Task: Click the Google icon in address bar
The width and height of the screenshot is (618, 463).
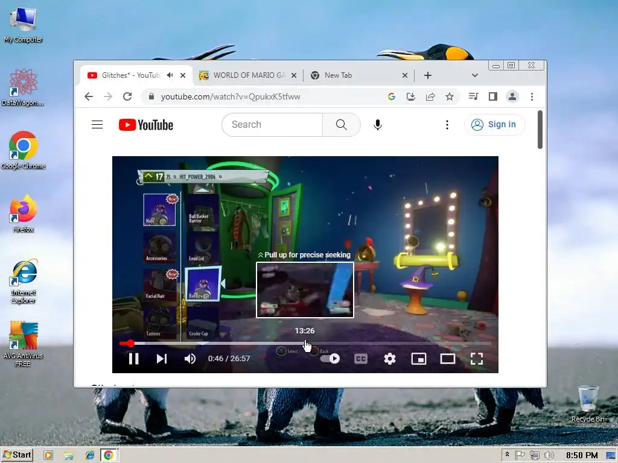Action: pyautogui.click(x=391, y=96)
